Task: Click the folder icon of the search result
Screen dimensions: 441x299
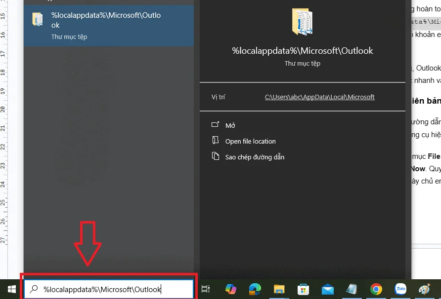Action: click(x=38, y=19)
